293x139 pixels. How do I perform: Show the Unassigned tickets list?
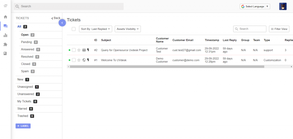25,87
